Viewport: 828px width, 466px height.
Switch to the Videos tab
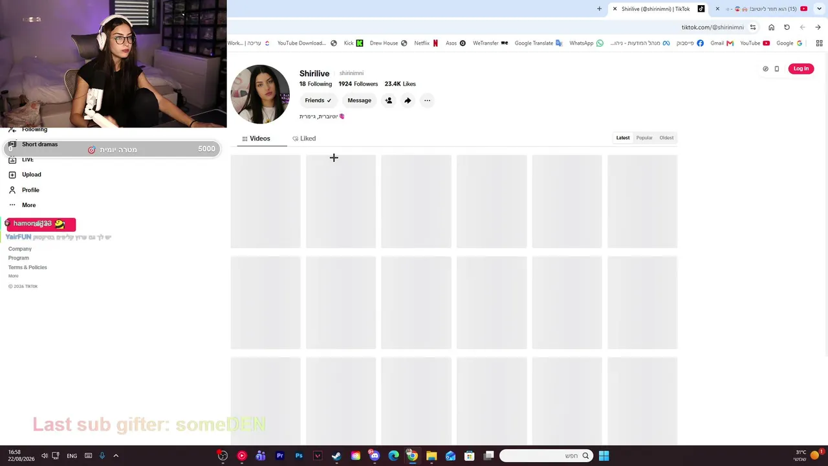(x=256, y=139)
